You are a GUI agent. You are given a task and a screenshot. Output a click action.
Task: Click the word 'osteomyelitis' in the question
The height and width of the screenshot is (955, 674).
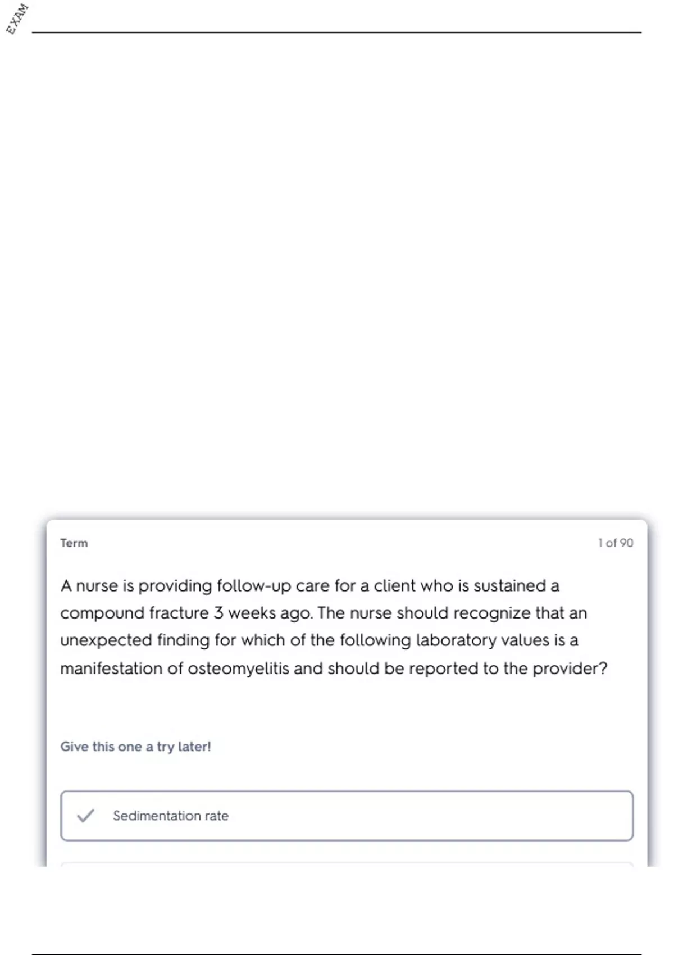(238, 668)
